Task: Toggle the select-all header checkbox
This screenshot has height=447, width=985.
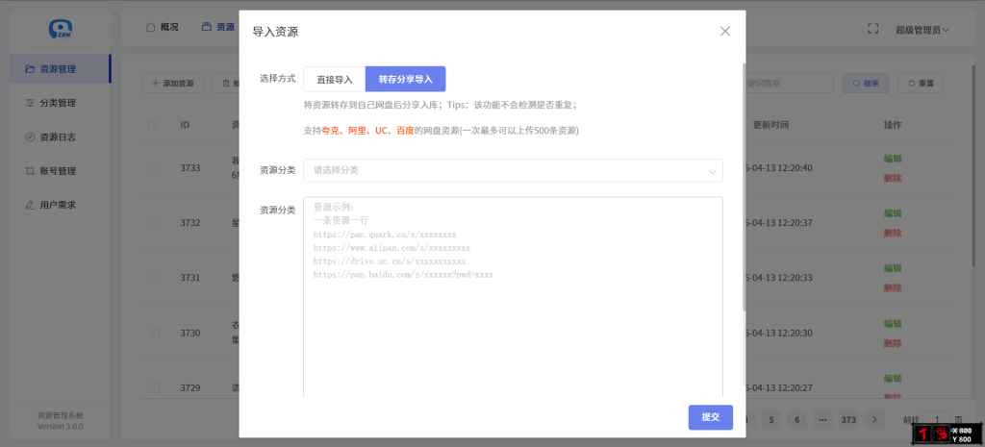Action: pyautogui.click(x=153, y=126)
